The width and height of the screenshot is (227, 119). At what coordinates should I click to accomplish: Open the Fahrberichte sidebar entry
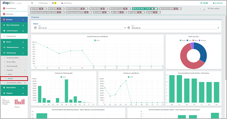tap(14, 36)
